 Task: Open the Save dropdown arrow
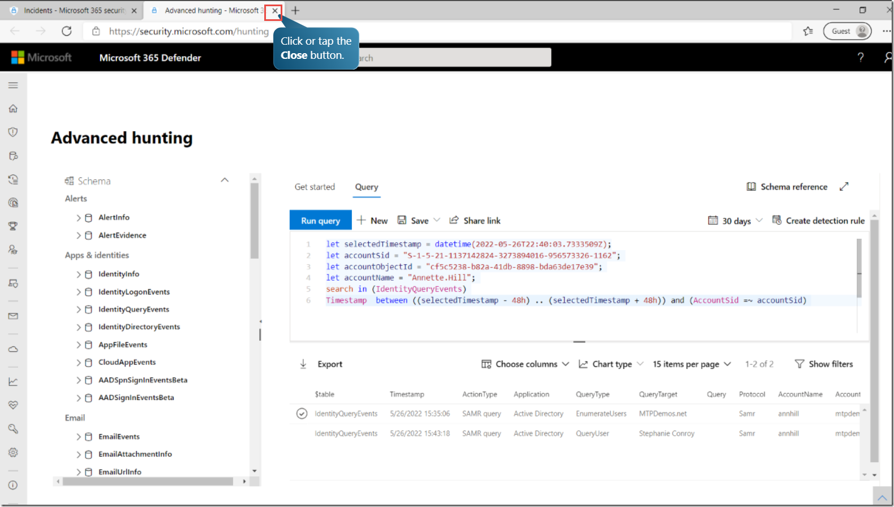[437, 220]
